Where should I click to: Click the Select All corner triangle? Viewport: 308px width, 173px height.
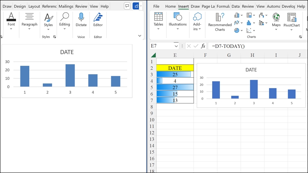153,55
